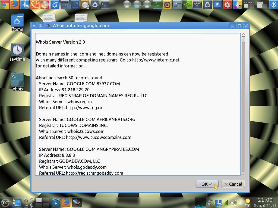Open the volume control in system tray

(233, 203)
